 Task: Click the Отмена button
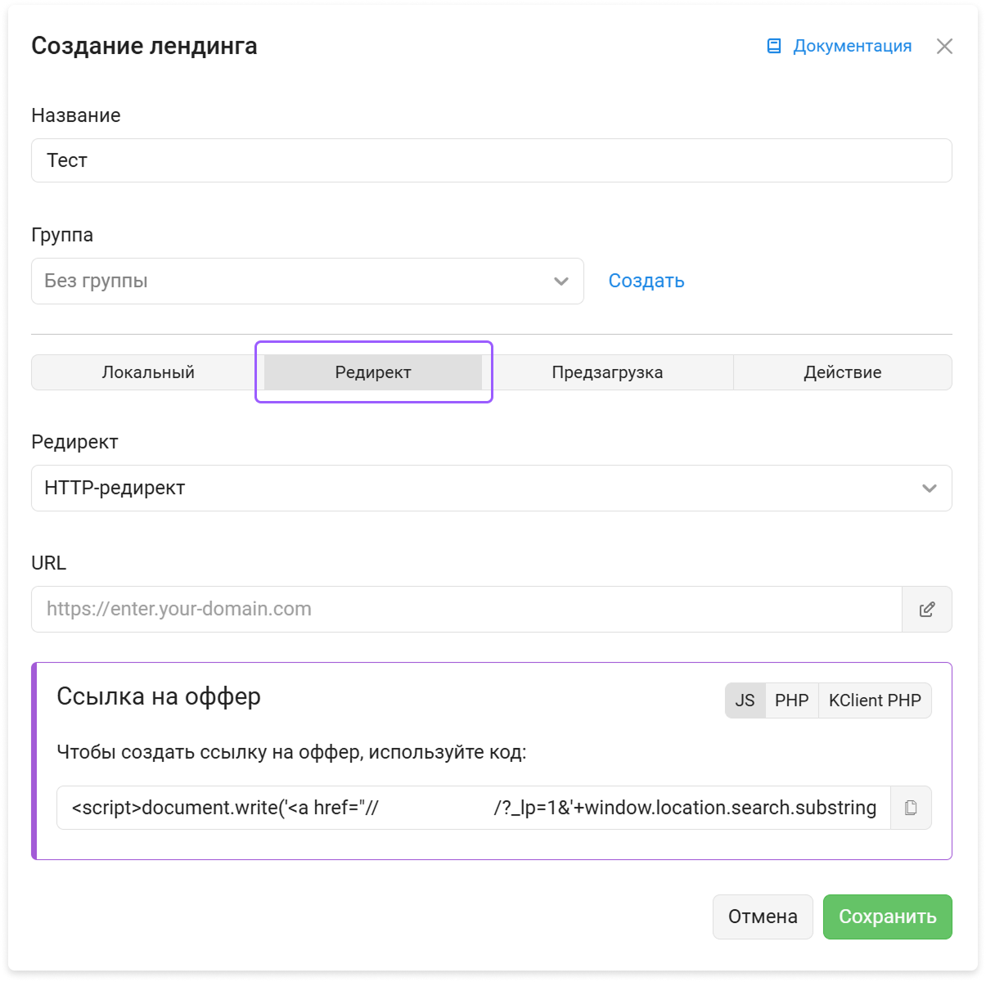pyautogui.click(x=763, y=917)
